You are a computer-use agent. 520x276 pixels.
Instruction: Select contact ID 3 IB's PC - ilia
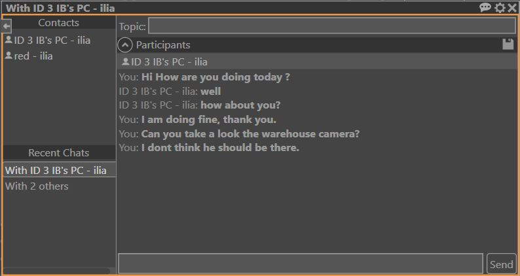(52, 40)
